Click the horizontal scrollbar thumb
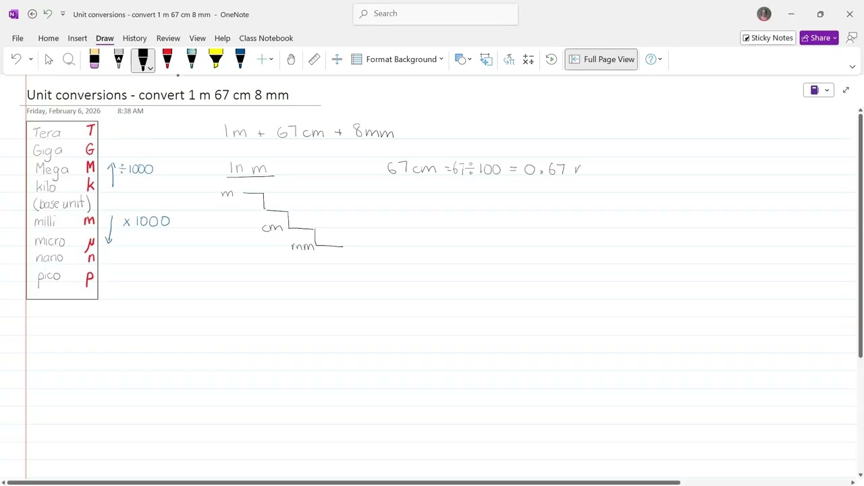864x486 pixels. tap(343, 483)
